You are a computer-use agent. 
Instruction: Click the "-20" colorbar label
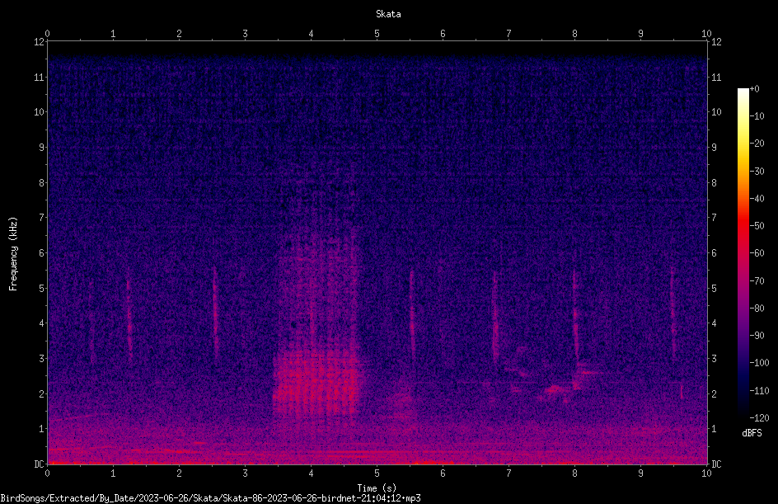757,144
